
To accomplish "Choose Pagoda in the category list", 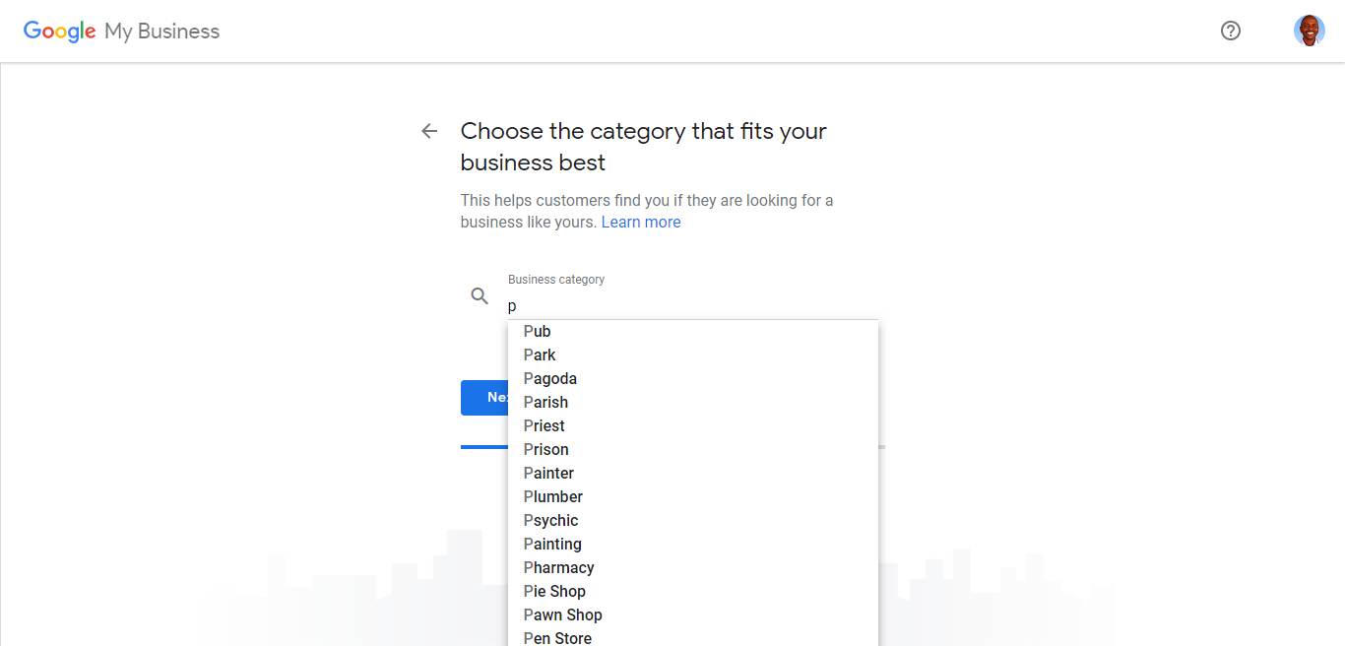I will pyautogui.click(x=693, y=378).
